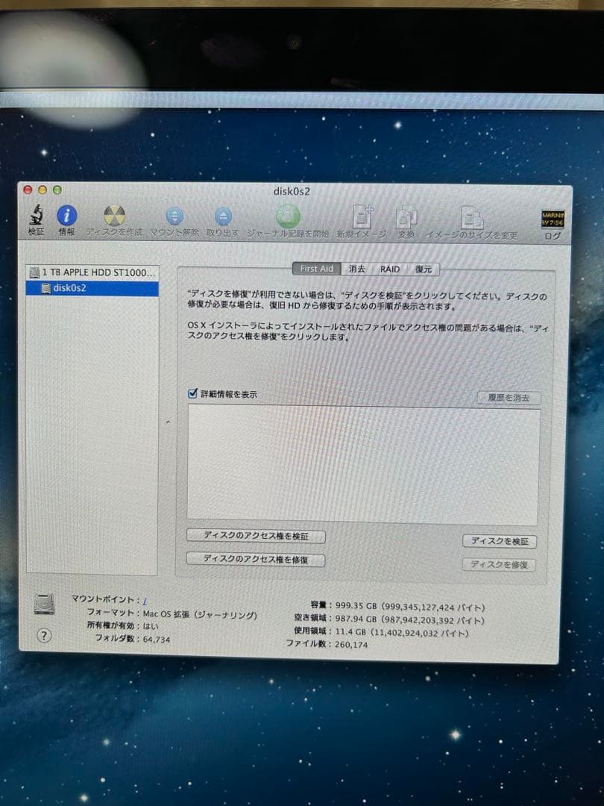Switch to the 消去 (Erase) tab
The height and width of the screenshot is (806, 604).
356,269
